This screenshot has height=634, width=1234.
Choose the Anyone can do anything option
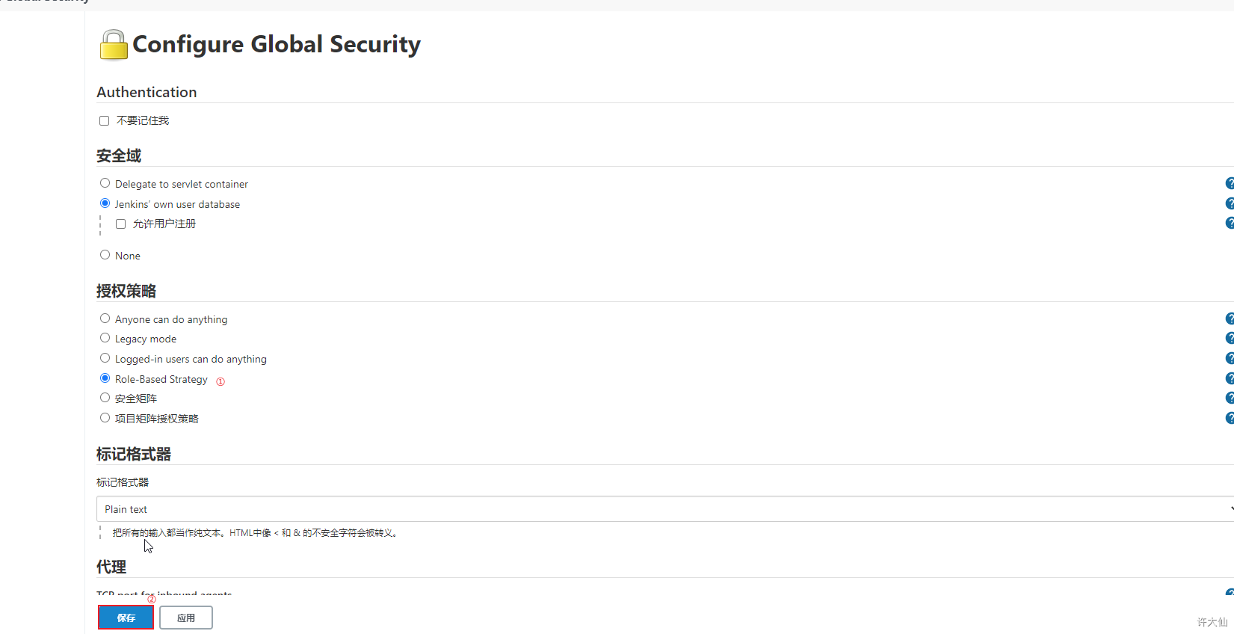point(105,318)
